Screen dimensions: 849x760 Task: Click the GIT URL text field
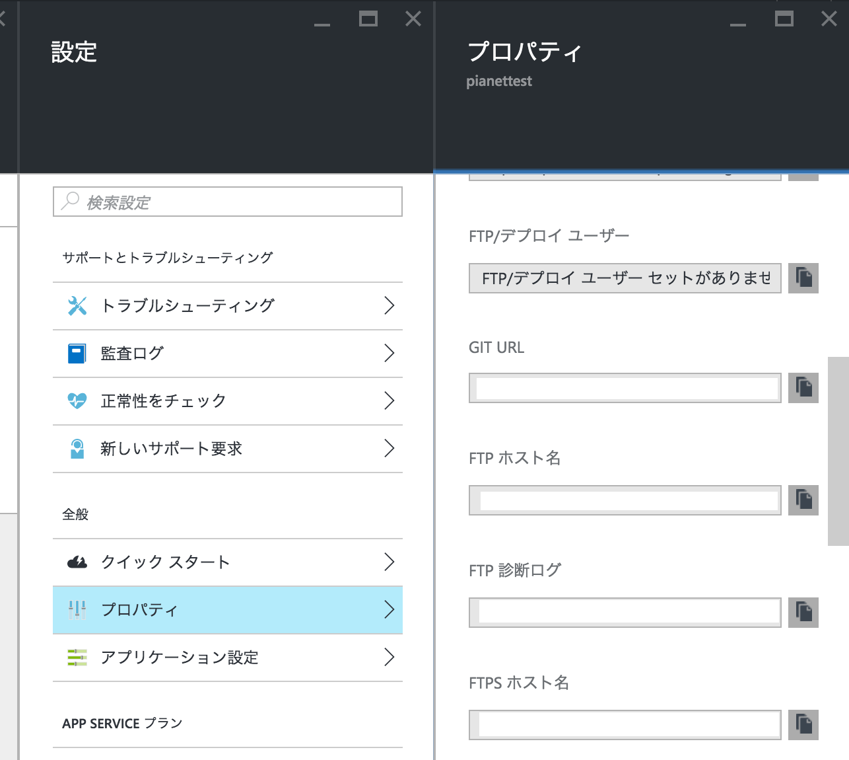625,388
